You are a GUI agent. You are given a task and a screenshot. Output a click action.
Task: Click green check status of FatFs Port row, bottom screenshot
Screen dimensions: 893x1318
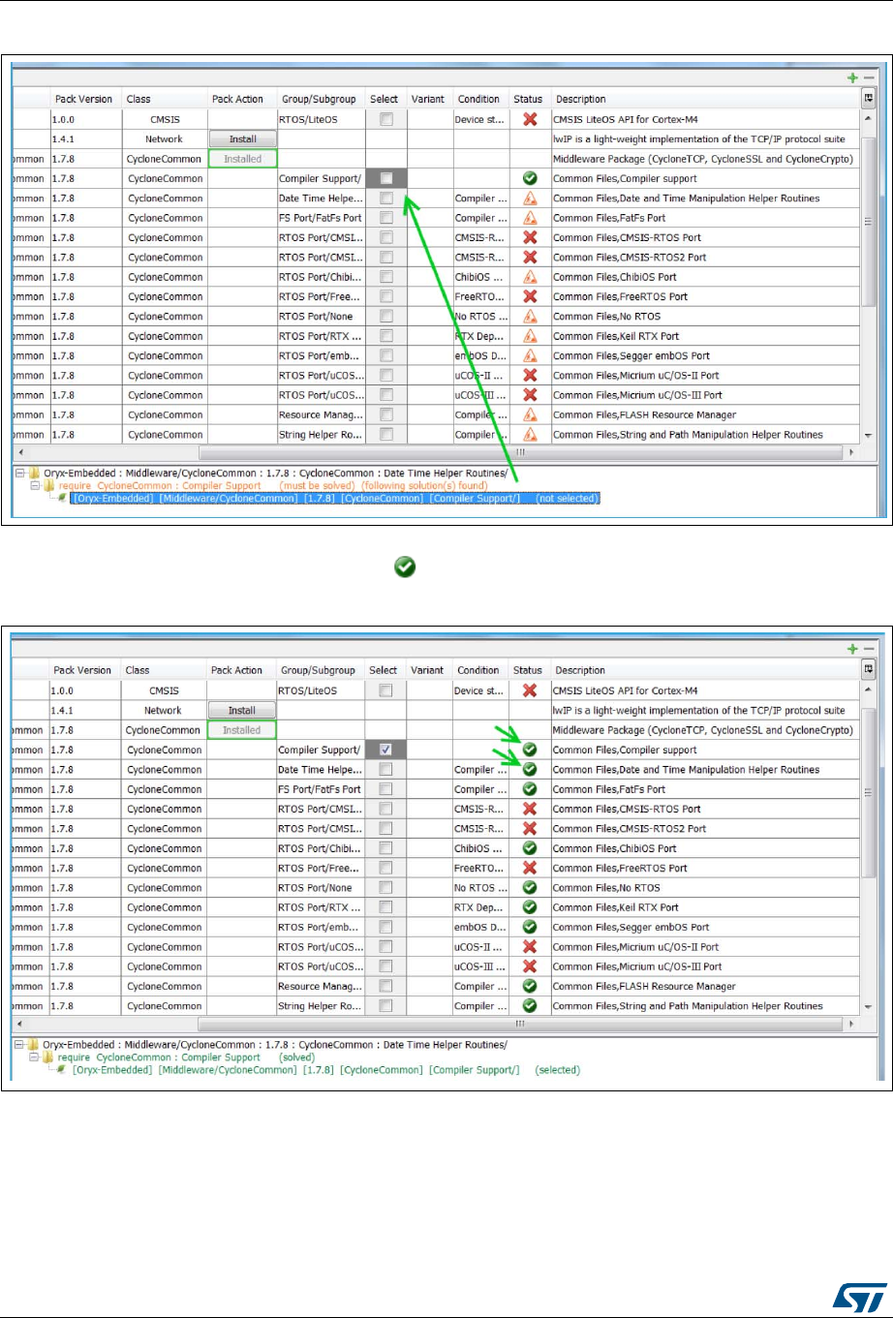pos(529,789)
